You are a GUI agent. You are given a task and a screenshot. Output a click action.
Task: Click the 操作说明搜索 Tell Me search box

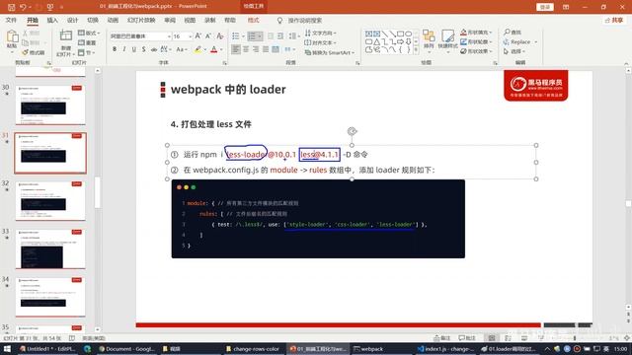tap(305, 20)
